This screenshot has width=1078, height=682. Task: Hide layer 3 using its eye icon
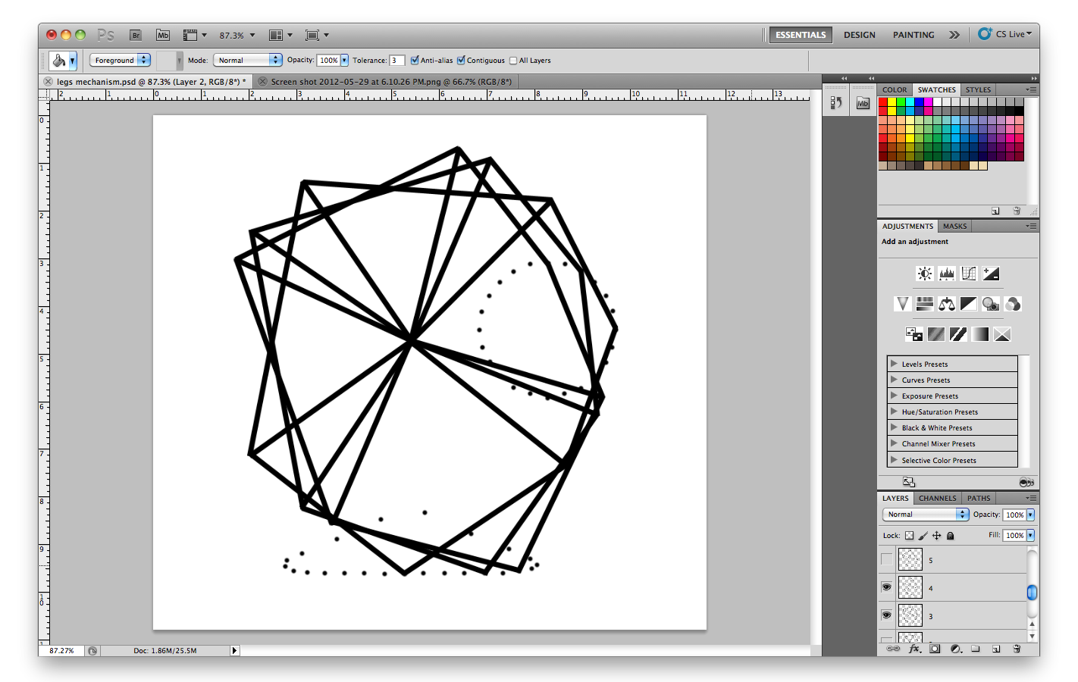coord(886,615)
